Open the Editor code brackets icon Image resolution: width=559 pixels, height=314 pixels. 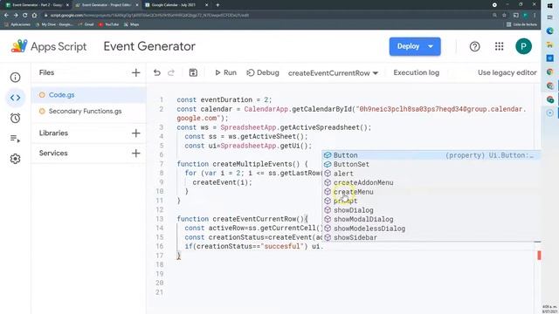(15, 98)
